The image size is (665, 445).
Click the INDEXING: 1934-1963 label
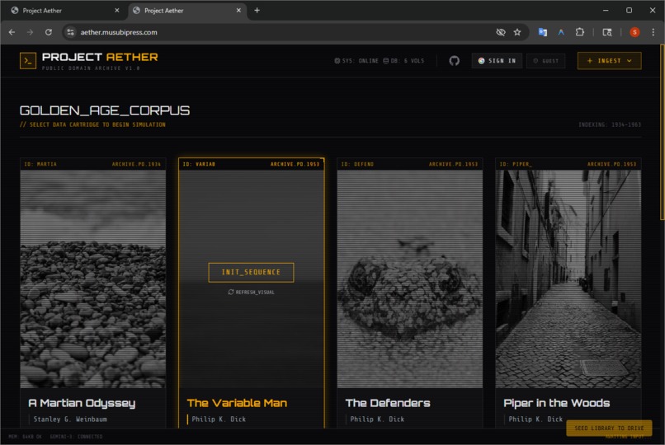pyautogui.click(x=610, y=124)
